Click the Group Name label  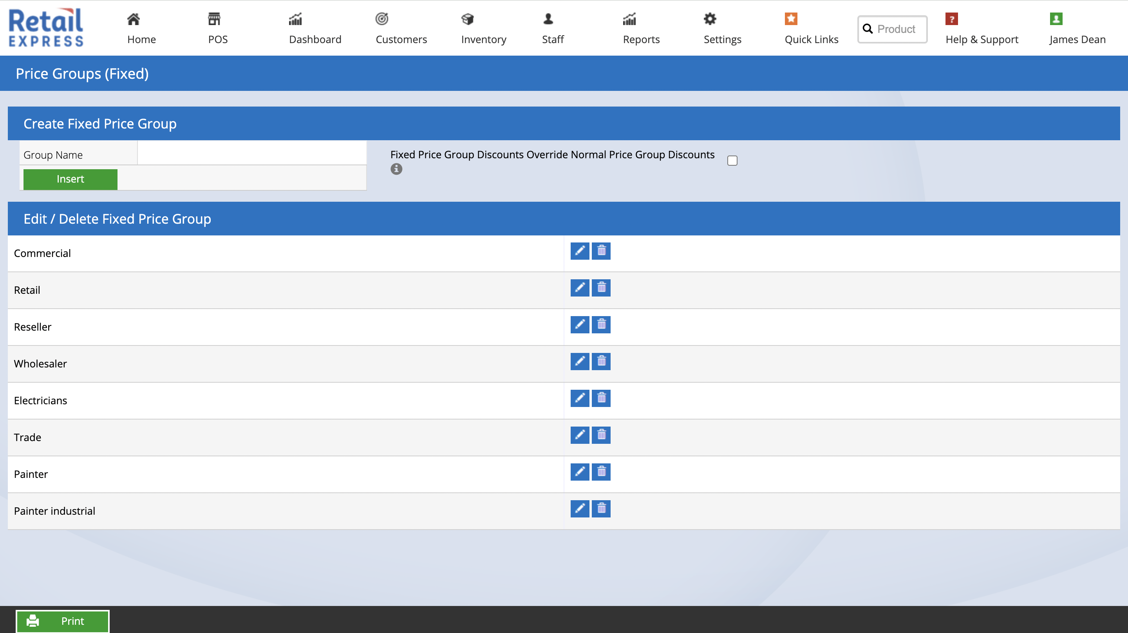(53, 155)
